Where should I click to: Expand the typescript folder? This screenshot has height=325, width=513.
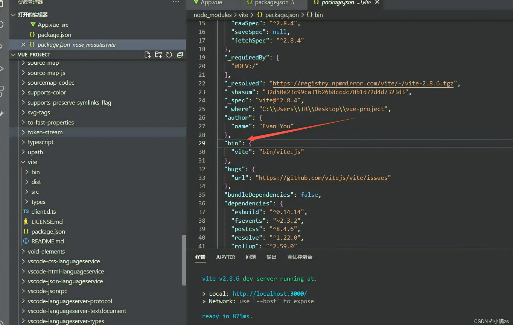(x=40, y=142)
